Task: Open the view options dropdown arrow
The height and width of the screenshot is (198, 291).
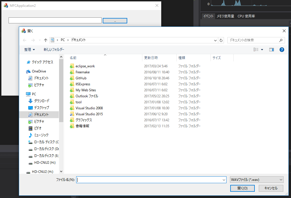Action: click(262, 50)
